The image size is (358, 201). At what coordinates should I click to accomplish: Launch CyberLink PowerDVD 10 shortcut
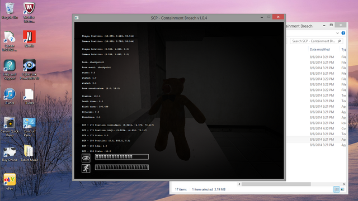pyautogui.click(x=29, y=69)
